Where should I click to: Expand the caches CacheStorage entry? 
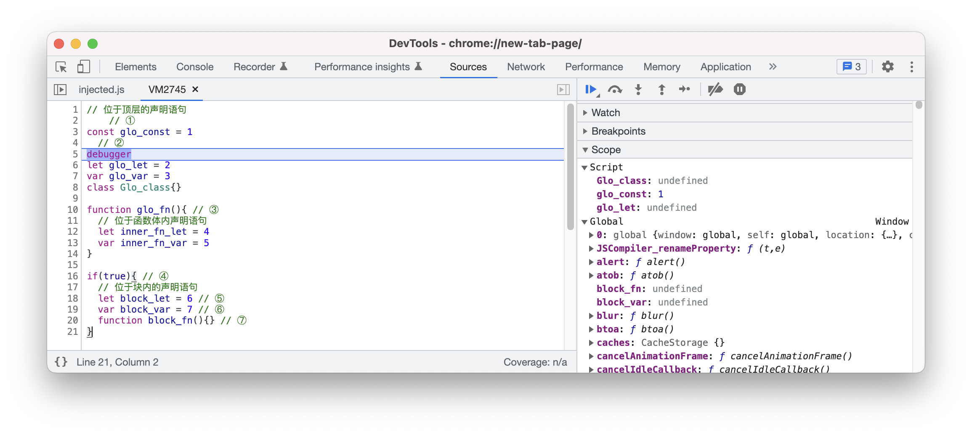591,343
